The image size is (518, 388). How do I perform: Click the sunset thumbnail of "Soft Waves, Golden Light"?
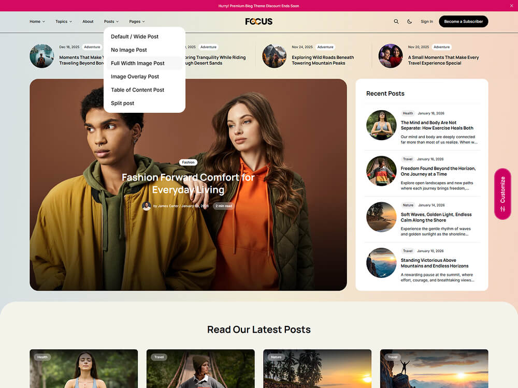(381, 217)
